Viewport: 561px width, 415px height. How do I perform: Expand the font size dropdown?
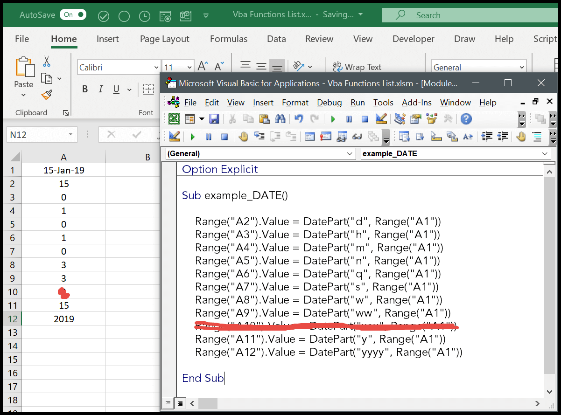[x=189, y=67]
